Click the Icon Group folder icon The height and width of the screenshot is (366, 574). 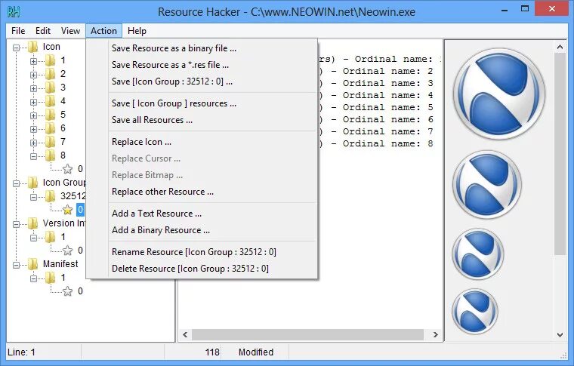coord(33,183)
